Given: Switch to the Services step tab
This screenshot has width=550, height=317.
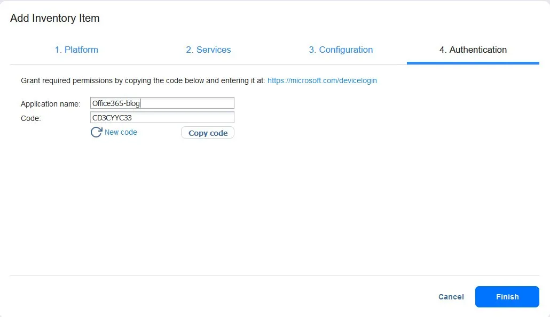Looking at the screenshot, I should tap(208, 50).
